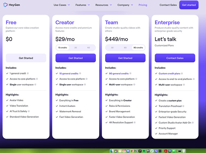The width and height of the screenshot is (206, 153).
Task: Click info icon next to 90 general credits
Action: [130, 73]
